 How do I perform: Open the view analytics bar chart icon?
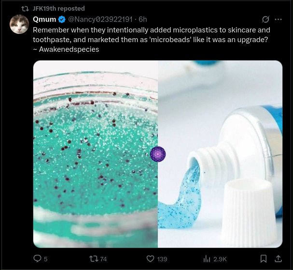click(207, 259)
